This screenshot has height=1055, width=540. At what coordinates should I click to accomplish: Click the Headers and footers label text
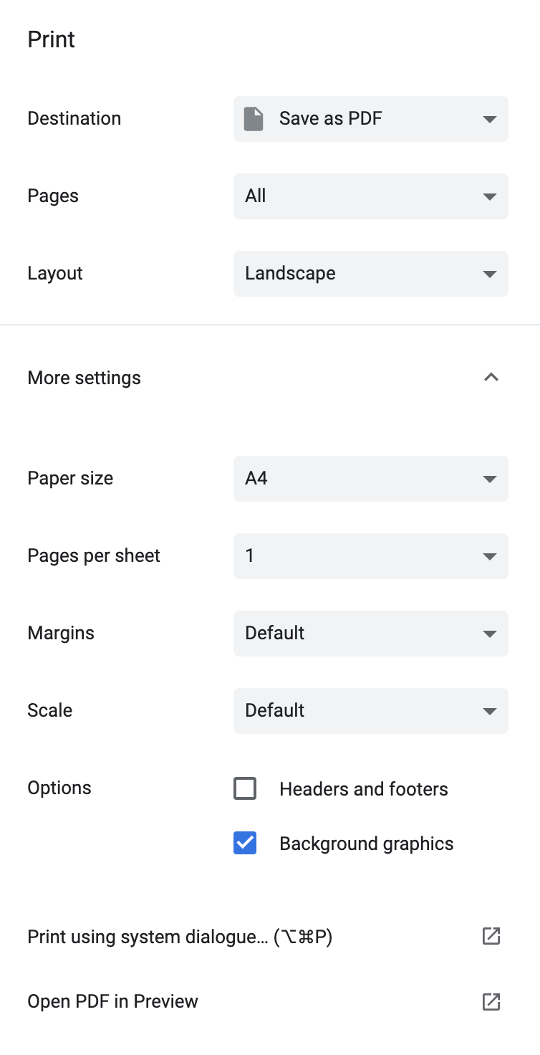point(364,789)
